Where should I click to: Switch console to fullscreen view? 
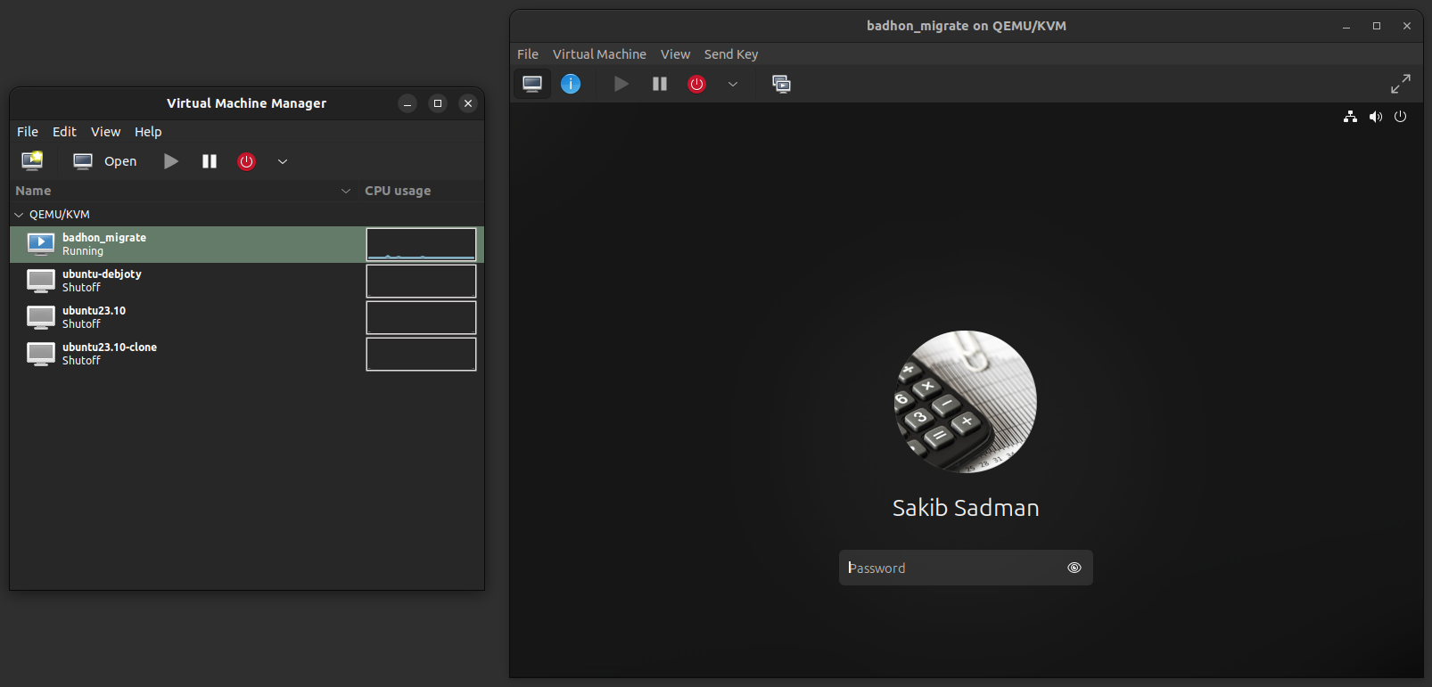(x=1401, y=84)
